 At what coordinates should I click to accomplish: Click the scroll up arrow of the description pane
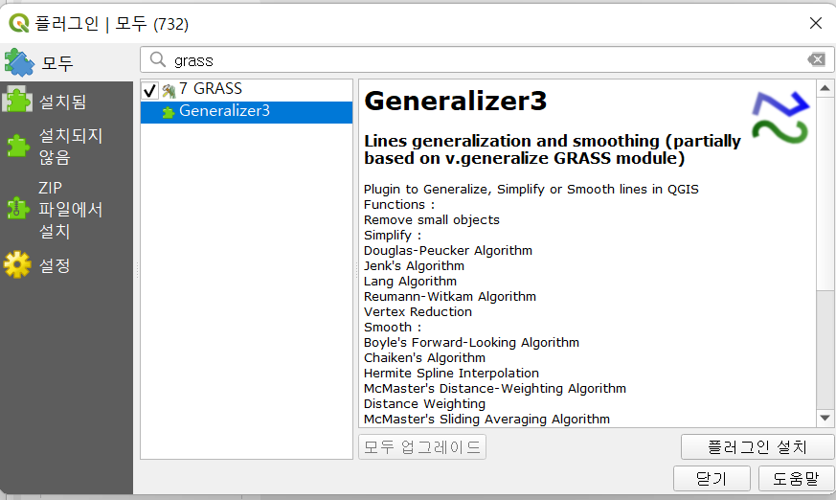click(x=825, y=88)
